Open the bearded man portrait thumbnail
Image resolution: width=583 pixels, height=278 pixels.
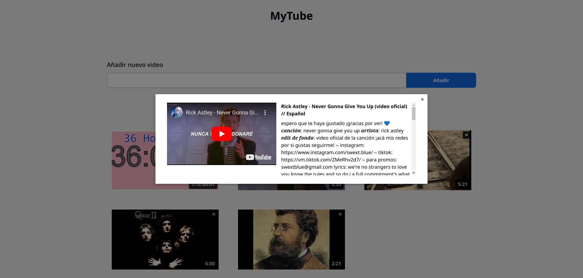pos(291,240)
